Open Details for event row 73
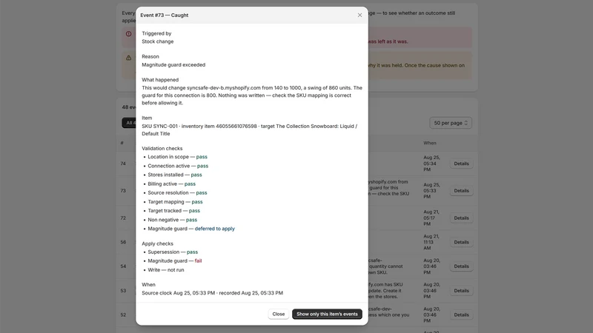The width and height of the screenshot is (593, 333). [x=461, y=191]
